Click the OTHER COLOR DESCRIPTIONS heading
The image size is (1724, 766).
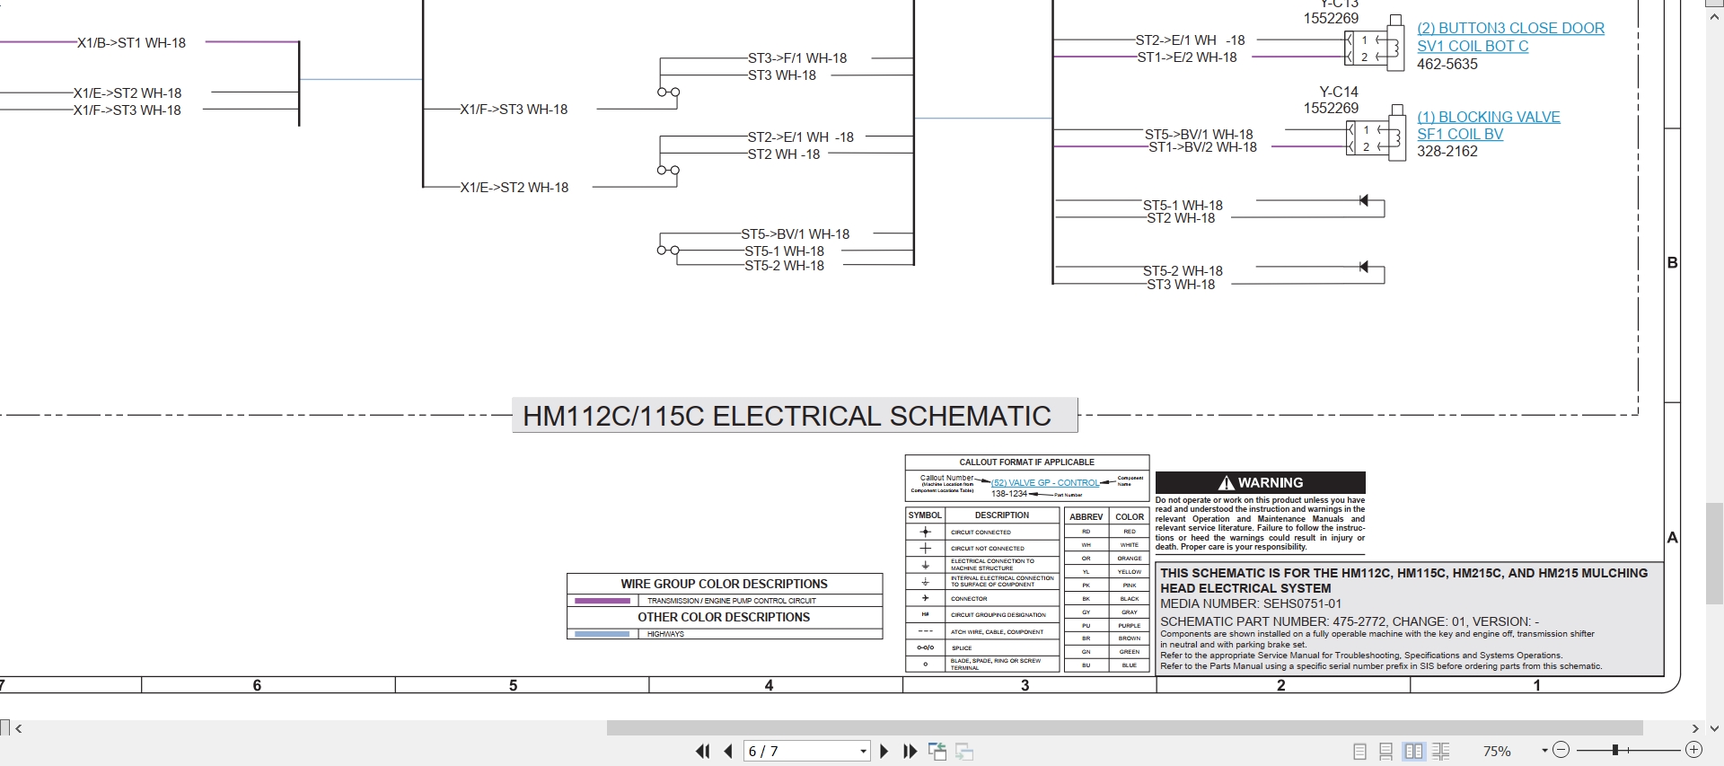coord(724,617)
